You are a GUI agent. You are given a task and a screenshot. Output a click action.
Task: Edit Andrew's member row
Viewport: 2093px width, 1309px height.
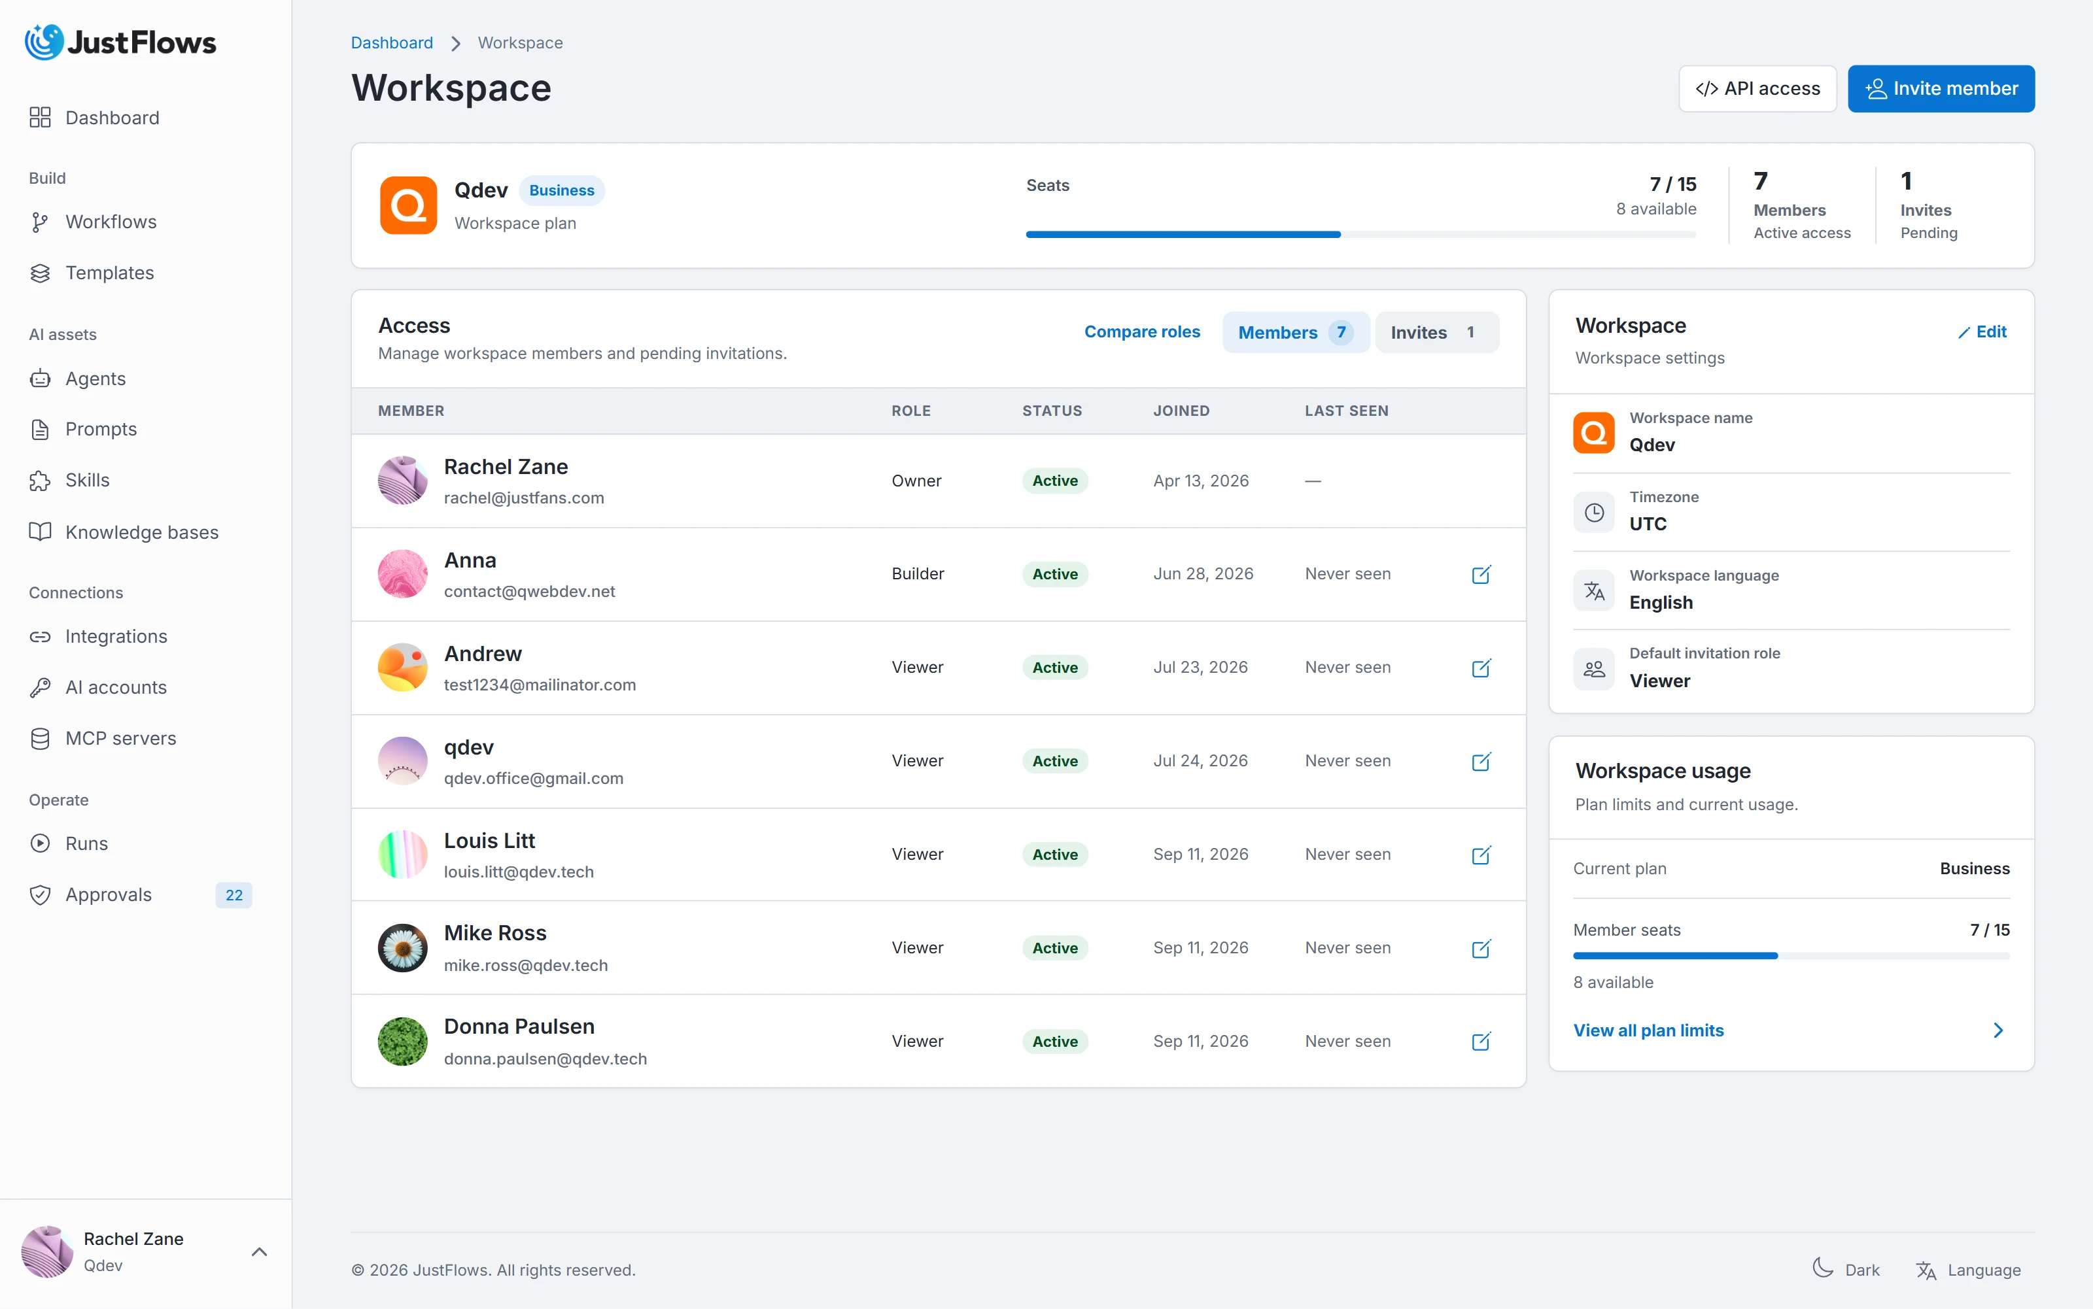coord(1481,668)
